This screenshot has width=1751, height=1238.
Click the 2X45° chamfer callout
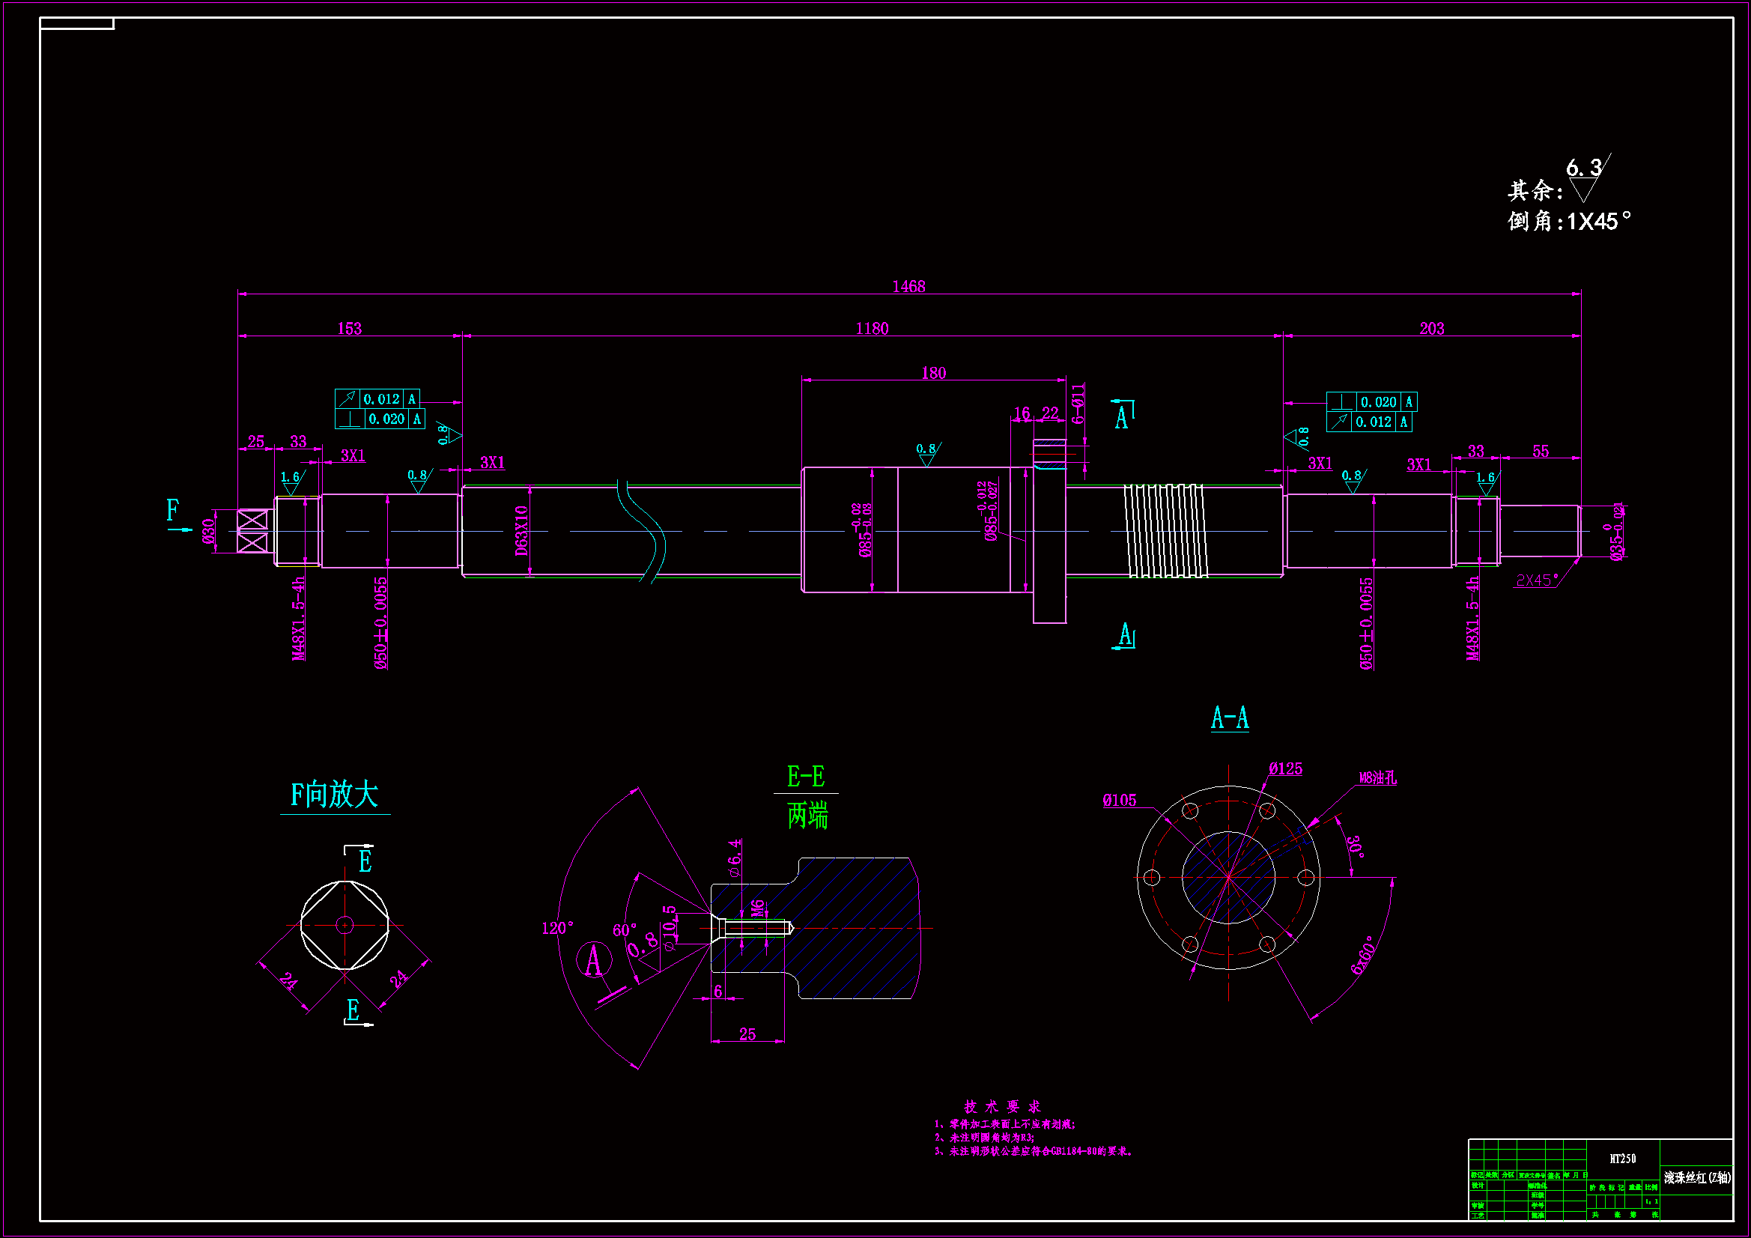pos(1536,580)
